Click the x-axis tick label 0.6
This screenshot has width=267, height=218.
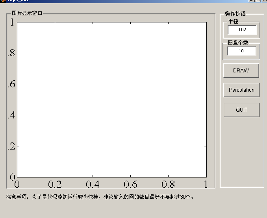(x=130, y=184)
